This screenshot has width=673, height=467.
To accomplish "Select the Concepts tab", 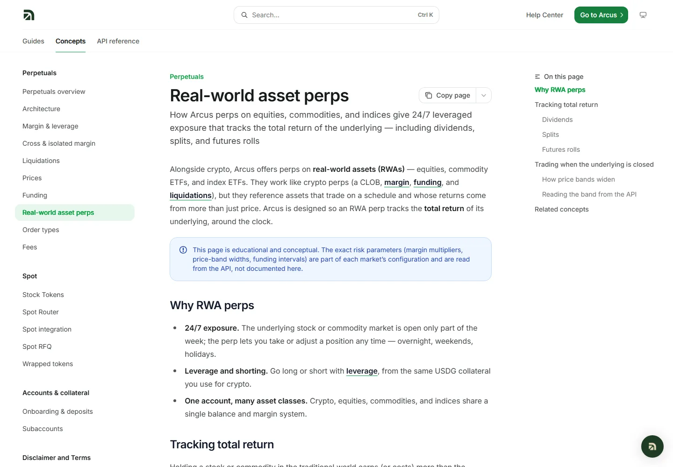I will (x=71, y=41).
